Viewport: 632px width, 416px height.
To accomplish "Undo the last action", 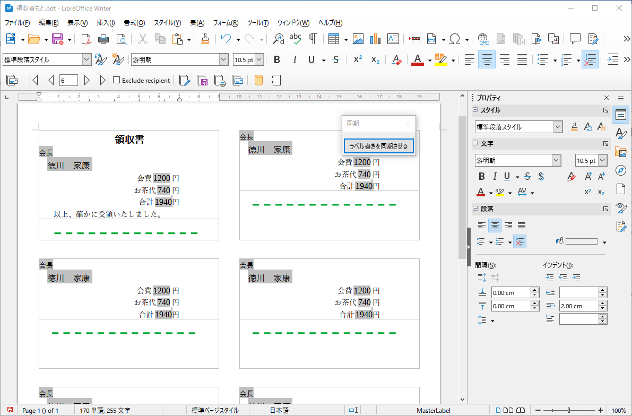I will pos(226,39).
